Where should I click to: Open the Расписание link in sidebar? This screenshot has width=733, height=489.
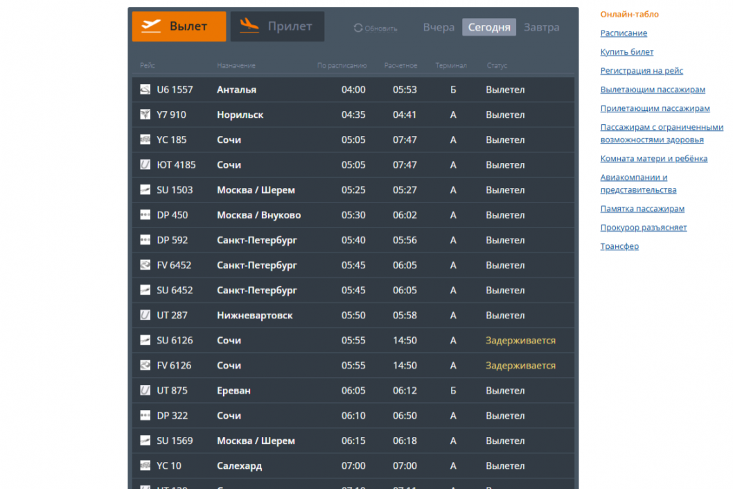point(624,33)
